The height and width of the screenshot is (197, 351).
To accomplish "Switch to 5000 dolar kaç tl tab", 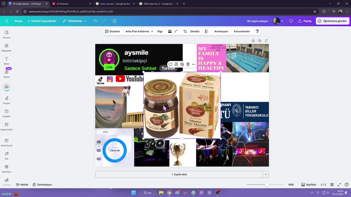I will point(158,4).
